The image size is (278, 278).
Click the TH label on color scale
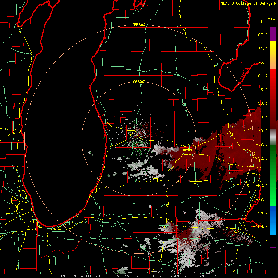tap(265, 240)
